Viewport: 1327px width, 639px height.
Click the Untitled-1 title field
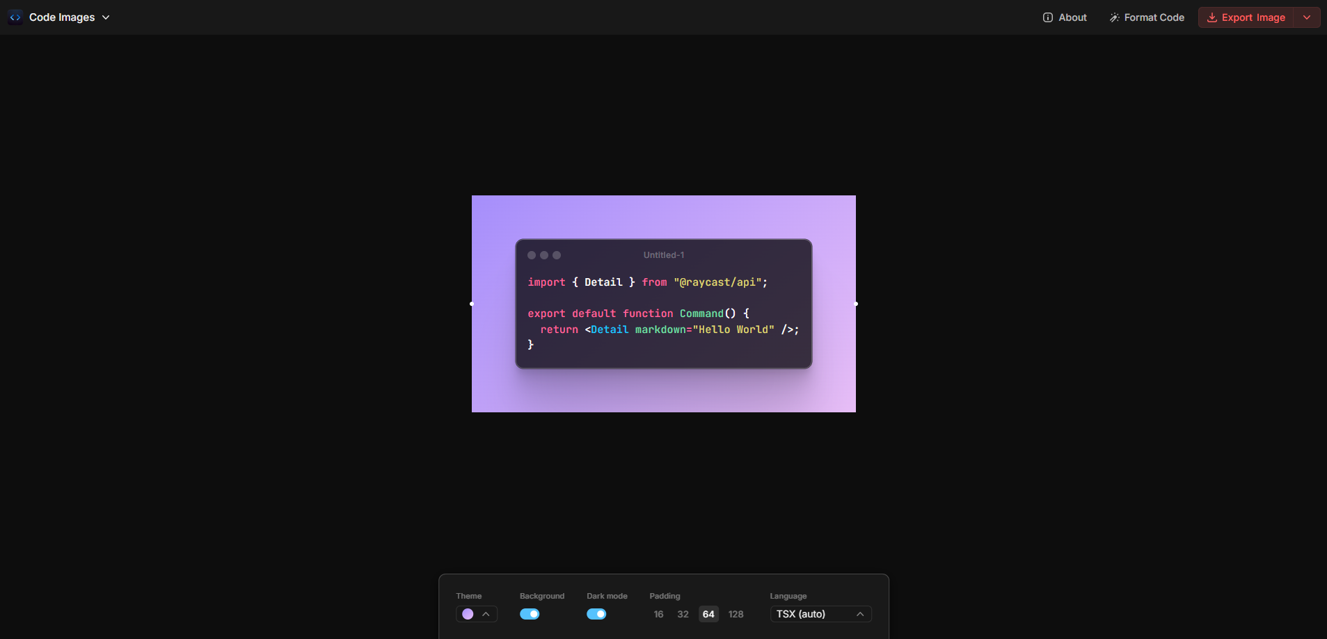[663, 255]
